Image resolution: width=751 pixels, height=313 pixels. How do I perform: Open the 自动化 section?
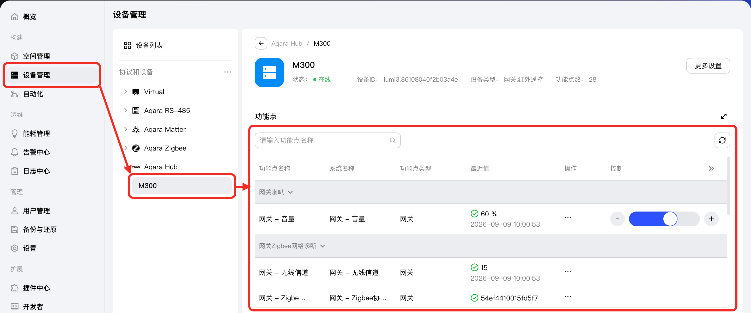click(27, 94)
